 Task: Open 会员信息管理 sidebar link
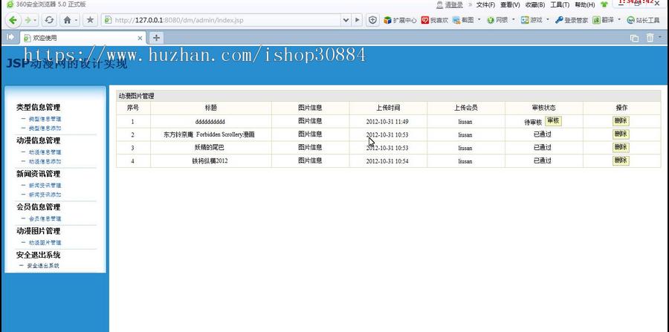pyautogui.click(x=45, y=218)
